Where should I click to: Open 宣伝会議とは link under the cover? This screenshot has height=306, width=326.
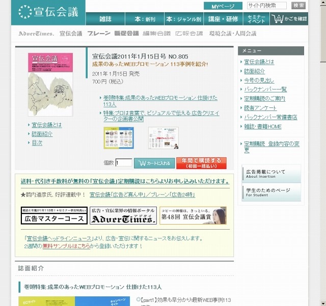pos(46,125)
